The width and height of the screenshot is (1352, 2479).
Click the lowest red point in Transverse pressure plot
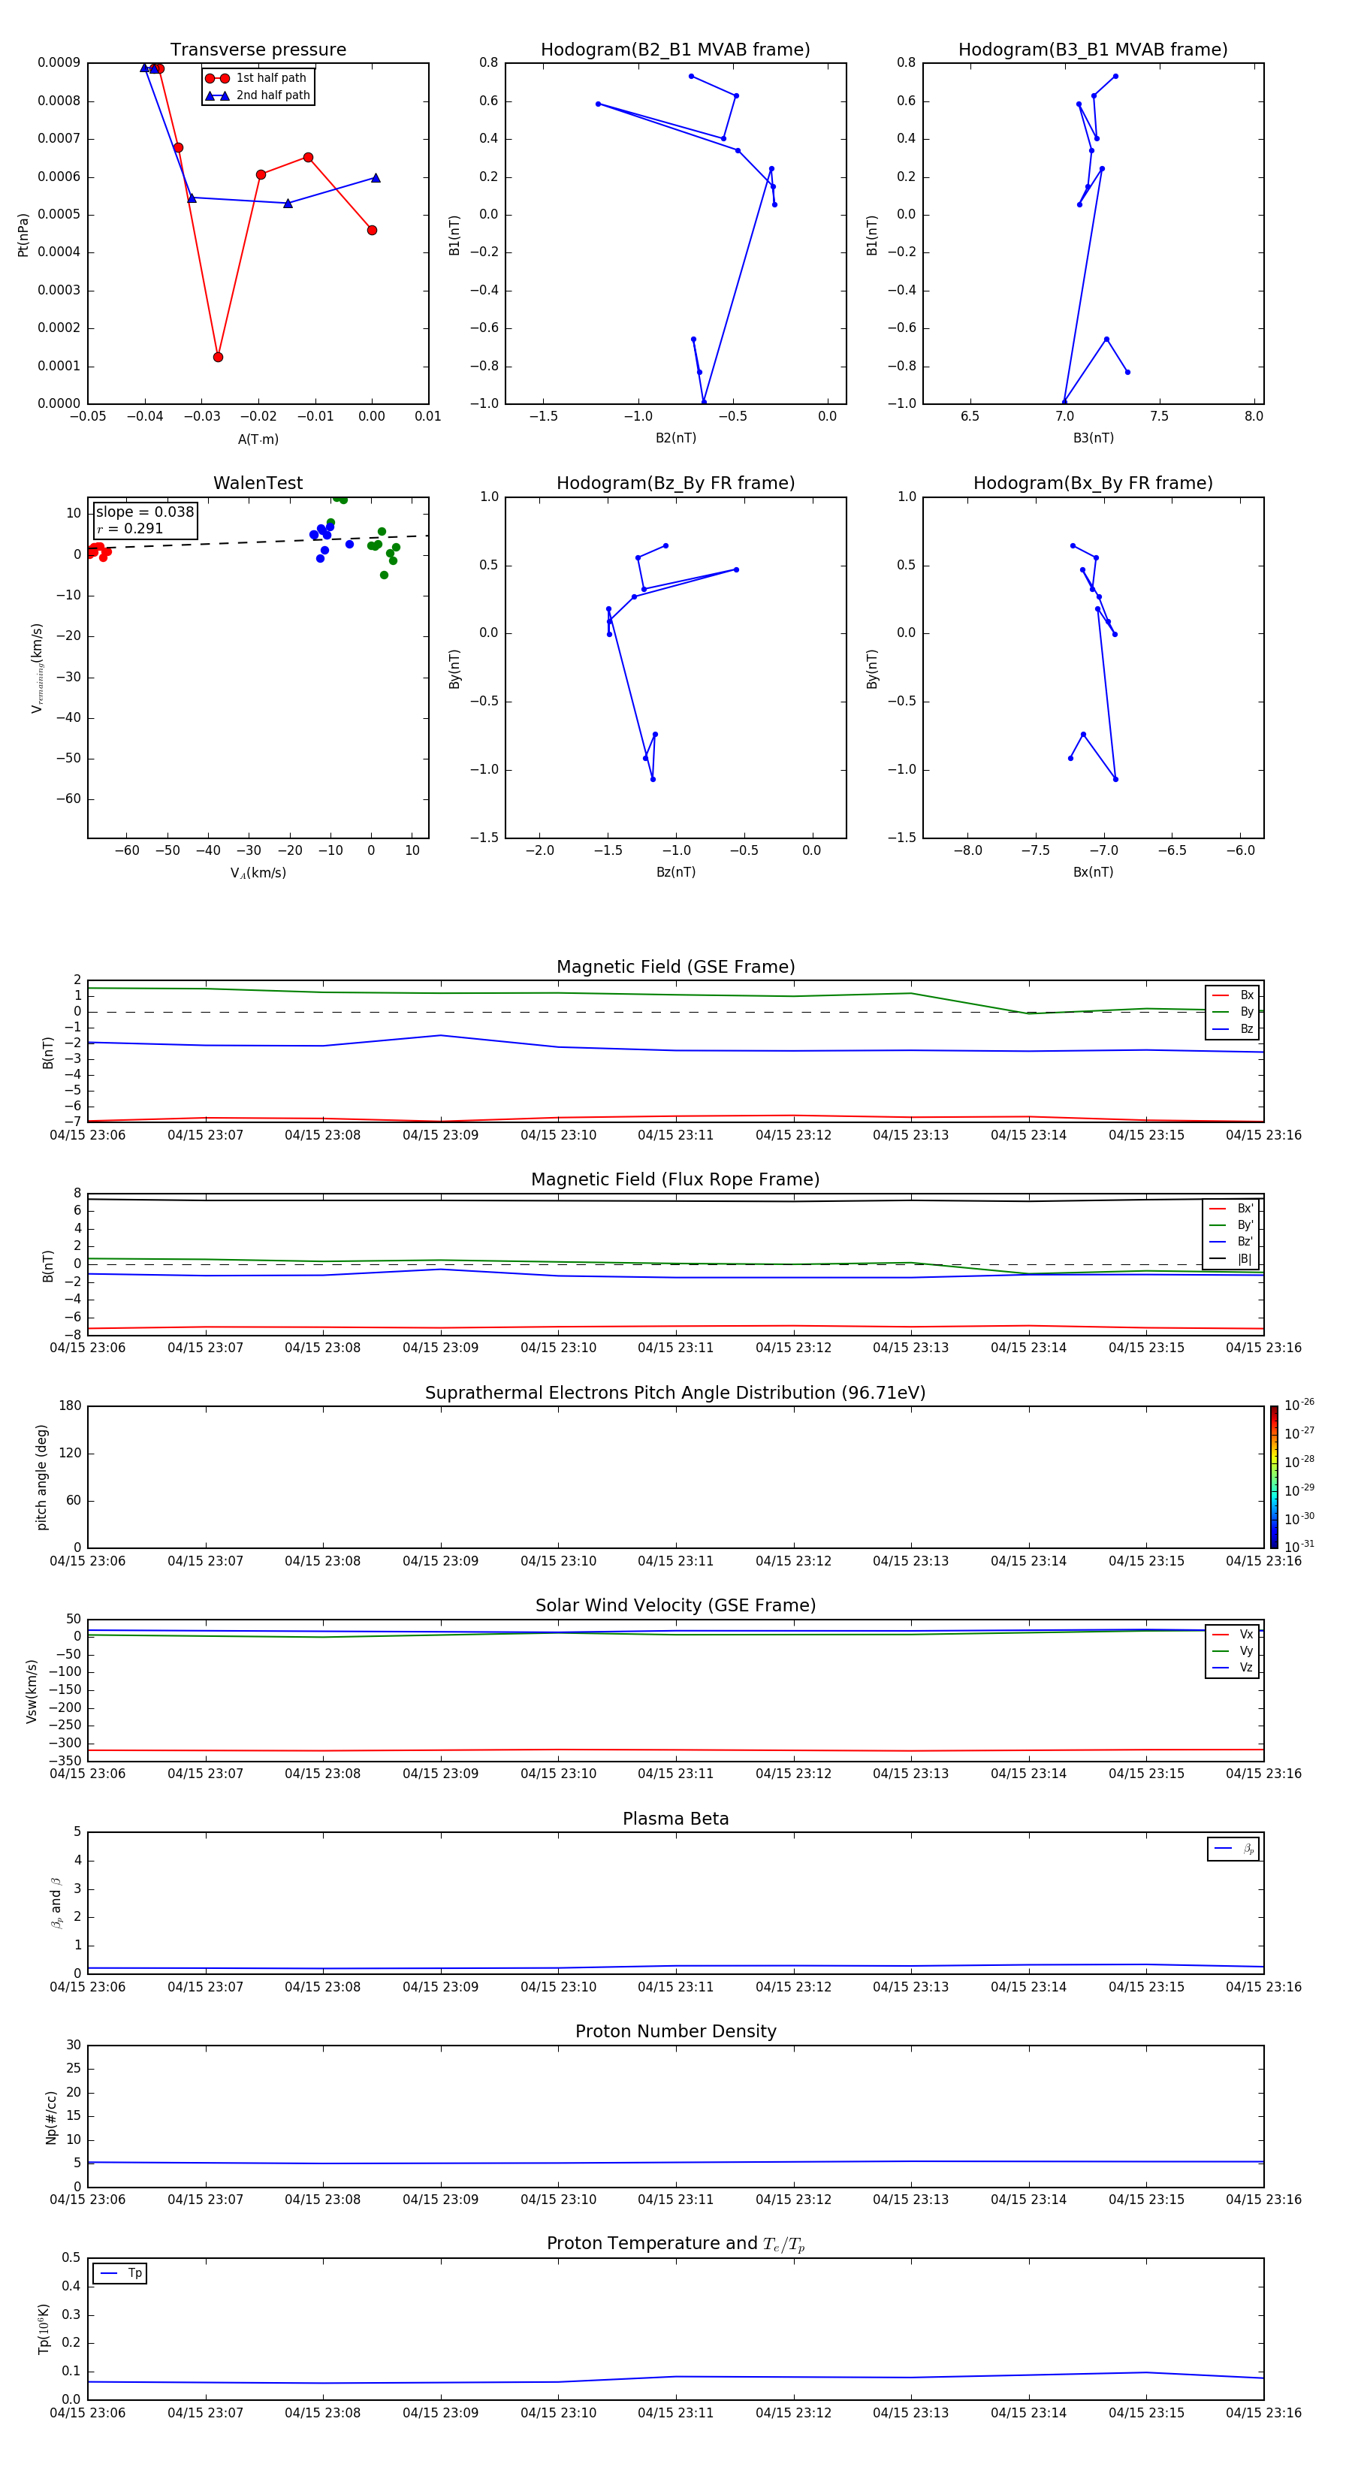point(218,357)
